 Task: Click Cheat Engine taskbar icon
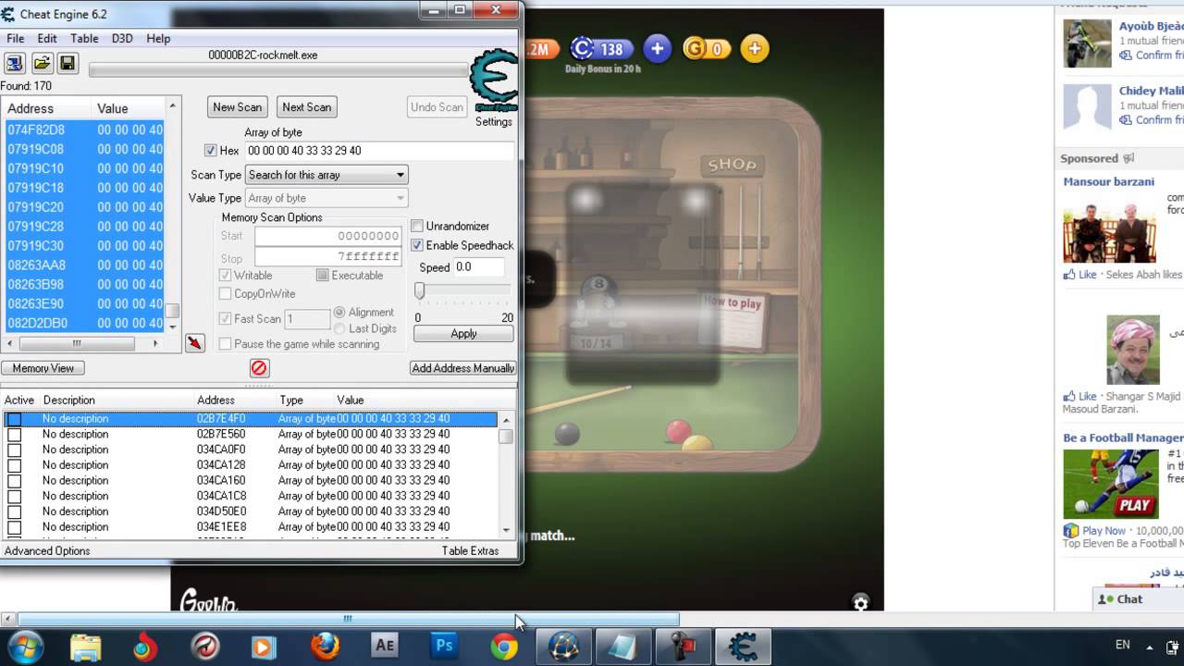tap(743, 646)
